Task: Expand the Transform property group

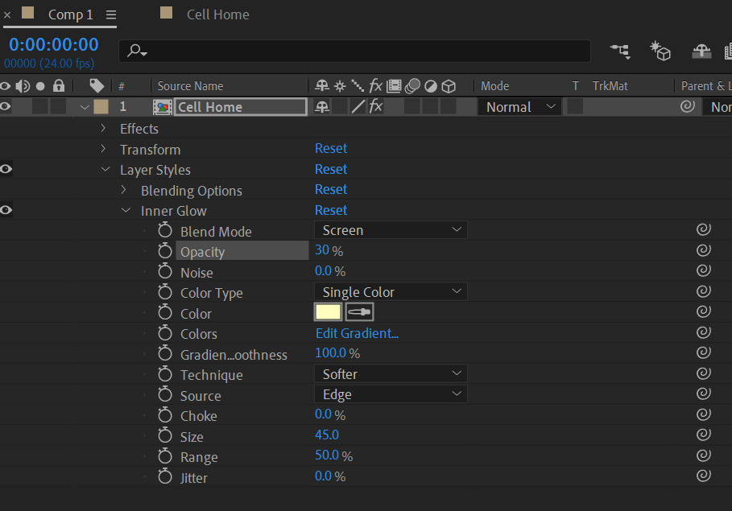Action: (x=103, y=149)
